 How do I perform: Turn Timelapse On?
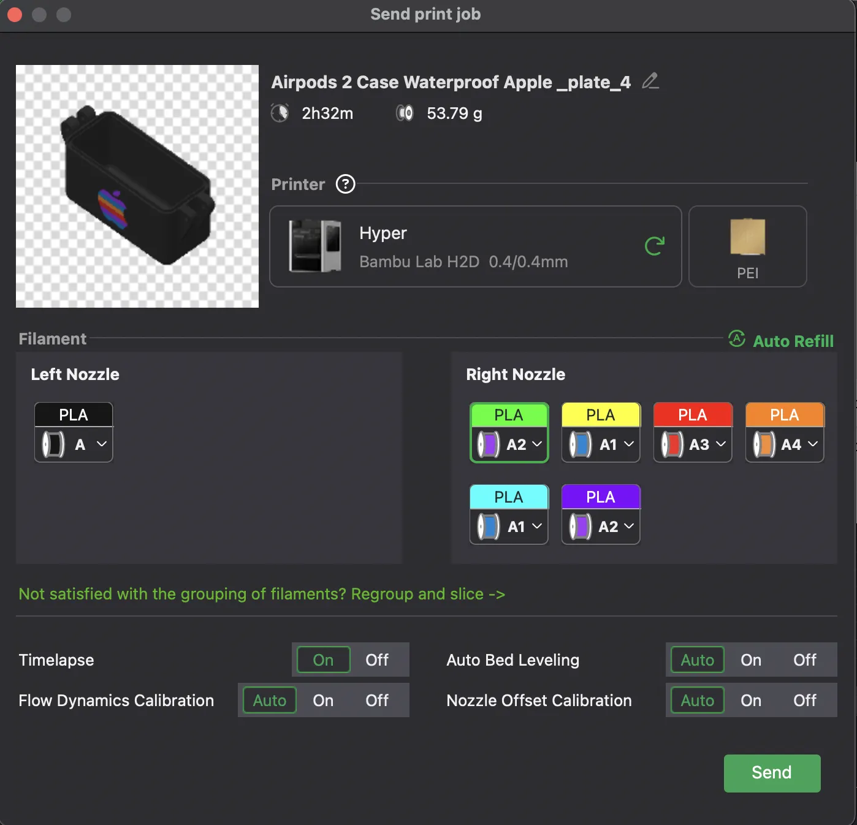(x=324, y=660)
